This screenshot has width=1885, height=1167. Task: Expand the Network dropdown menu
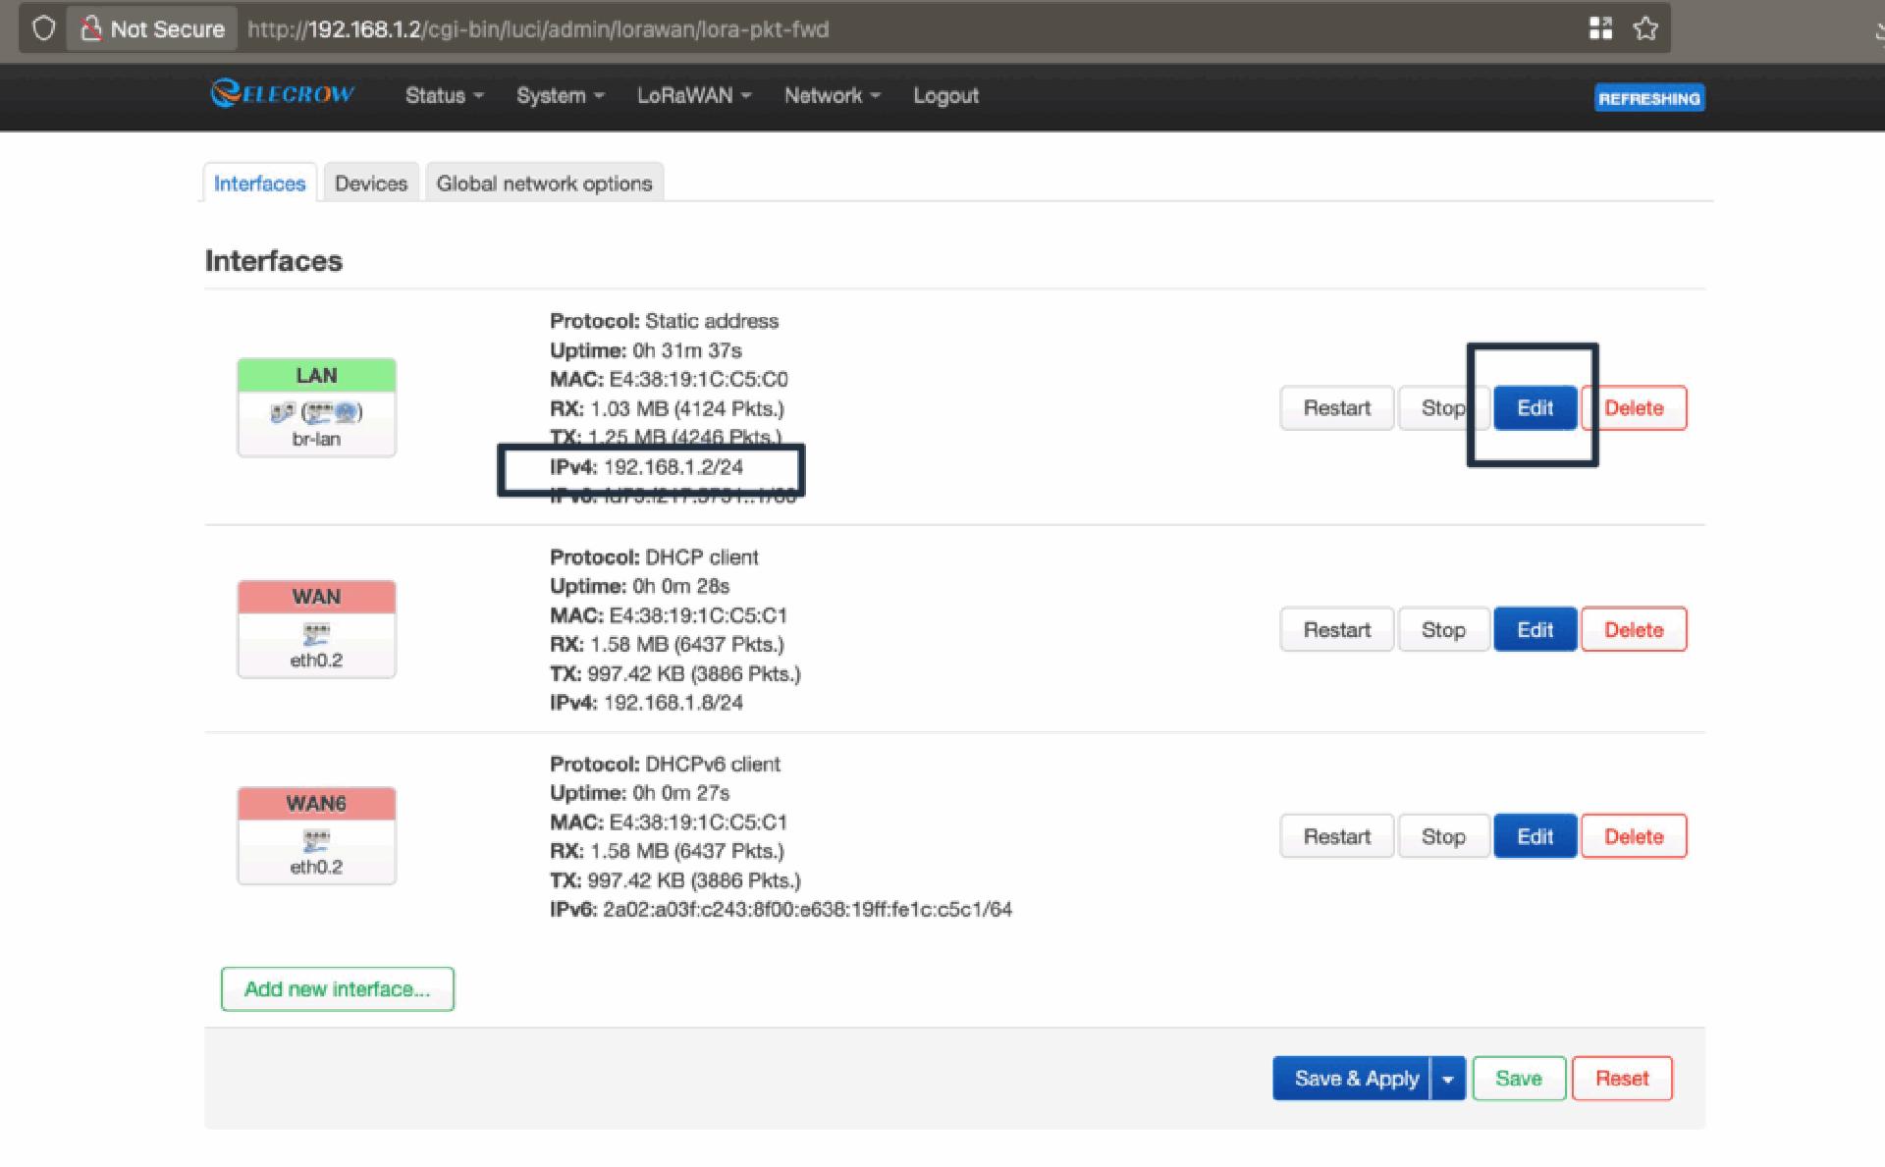tap(833, 95)
